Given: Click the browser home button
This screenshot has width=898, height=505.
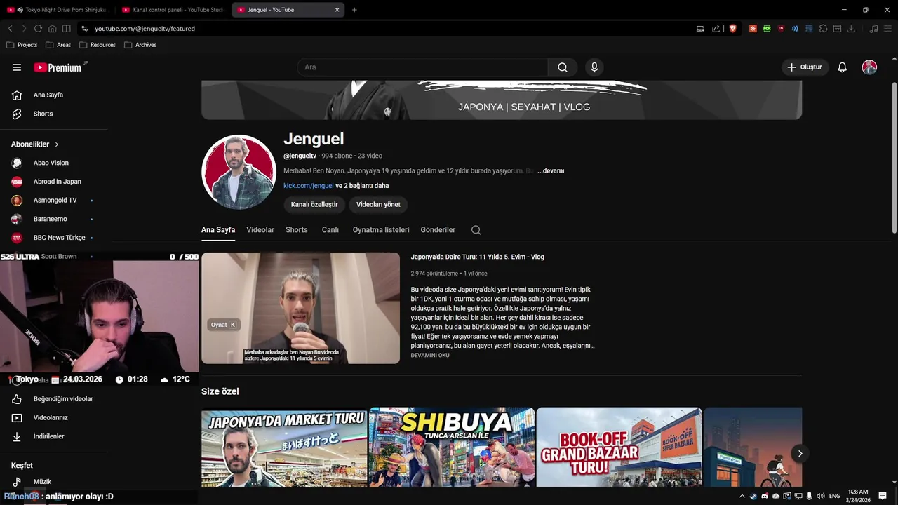Looking at the screenshot, I should 52,29.
